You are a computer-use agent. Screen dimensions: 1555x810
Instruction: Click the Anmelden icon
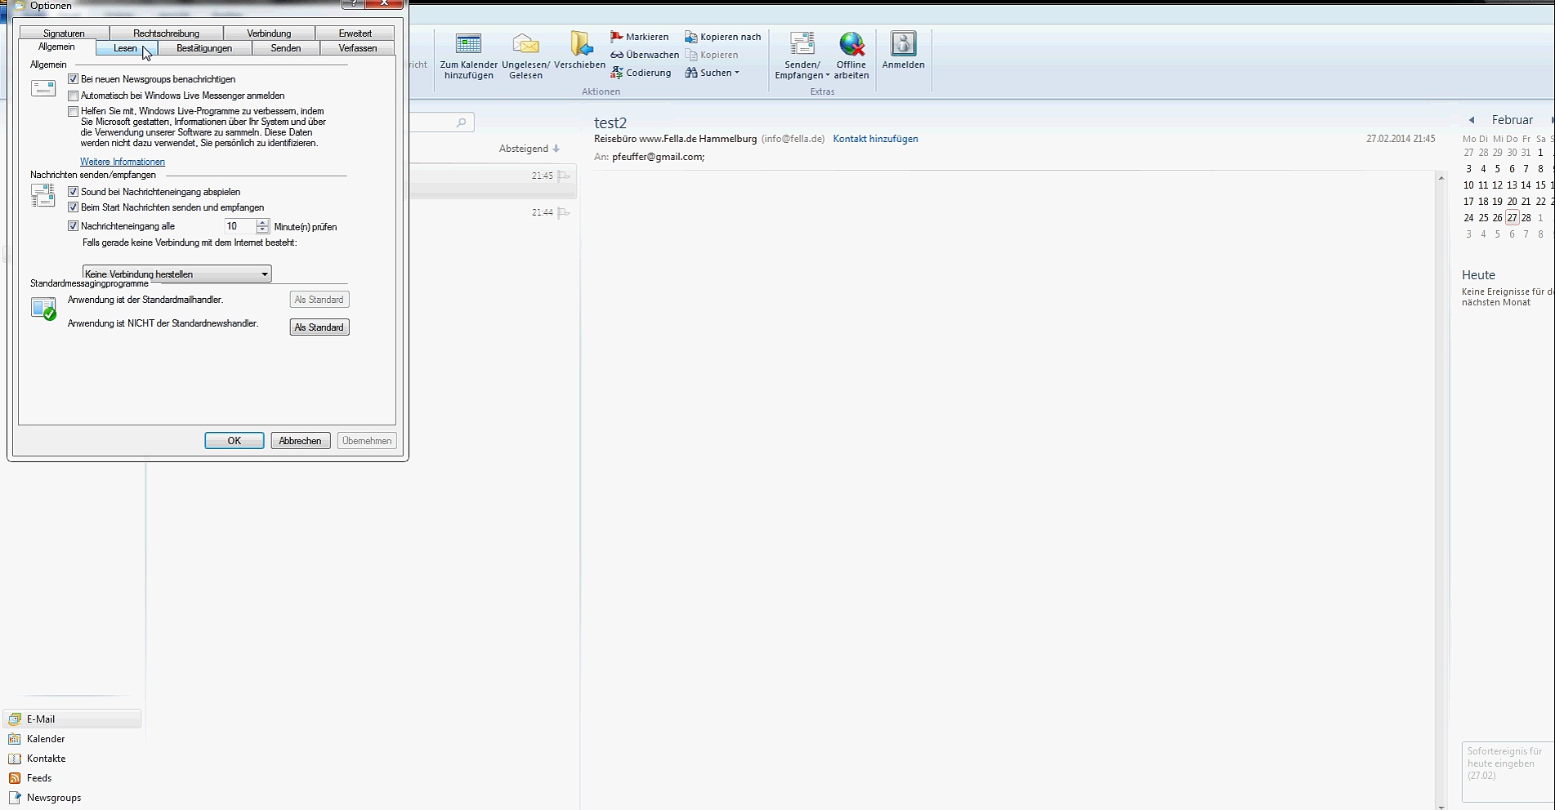point(903,44)
